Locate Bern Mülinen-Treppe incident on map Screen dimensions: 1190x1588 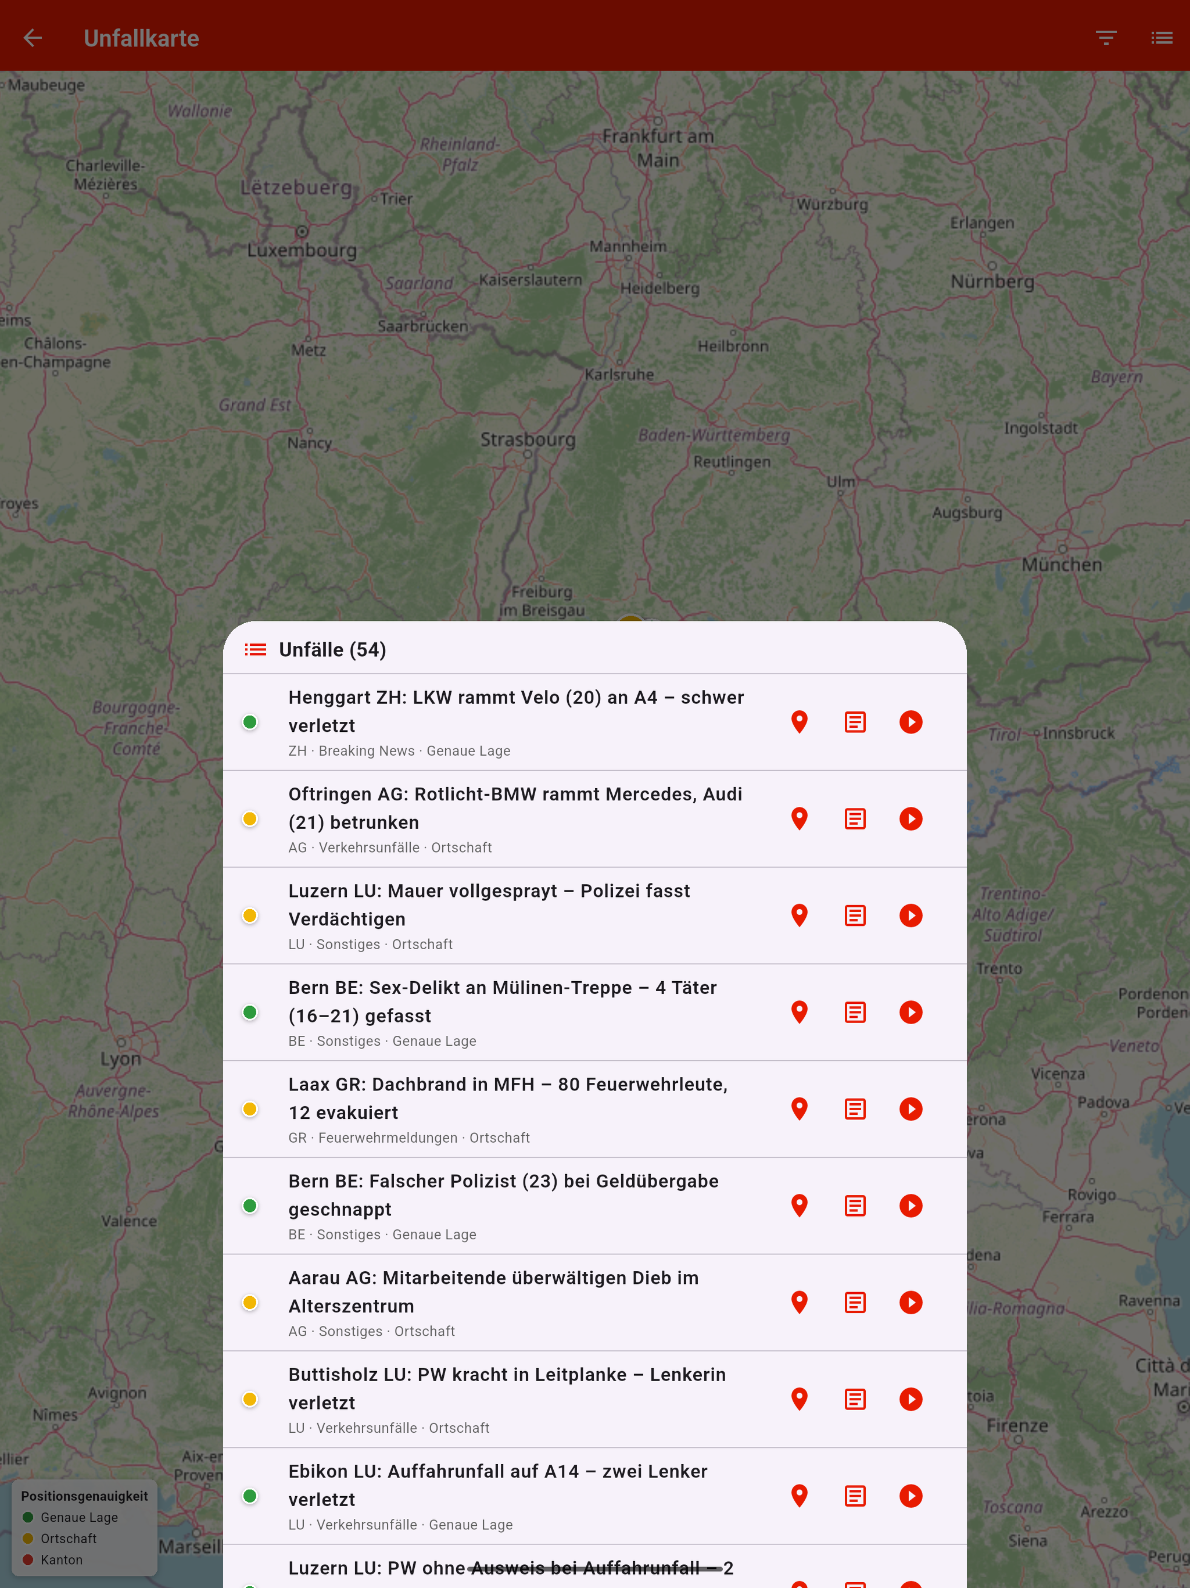click(800, 1012)
